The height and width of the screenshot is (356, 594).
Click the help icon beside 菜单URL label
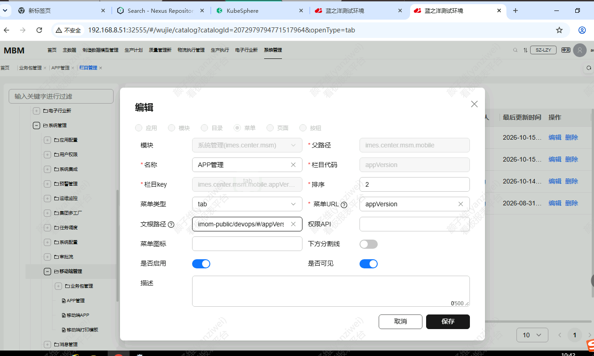coord(344,204)
